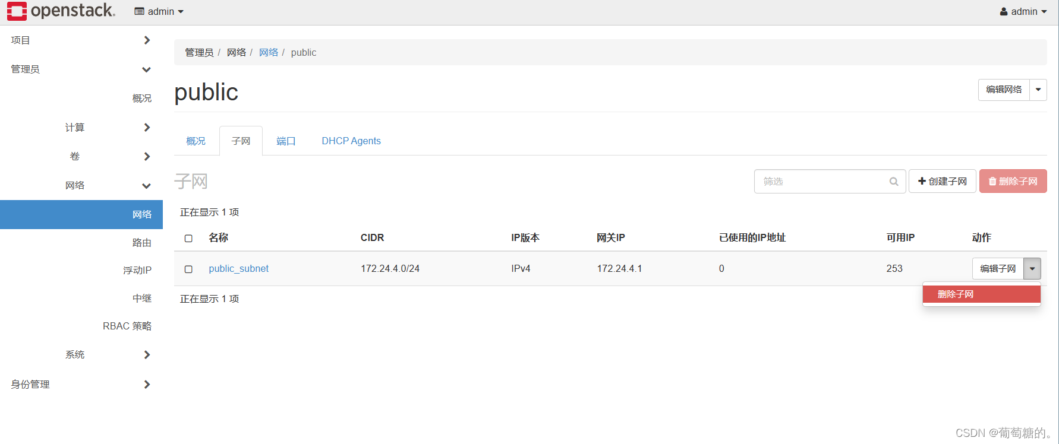This screenshot has height=444, width=1059.
Task: Click the 172.24.4.1 gateway IP cell
Action: click(619, 268)
